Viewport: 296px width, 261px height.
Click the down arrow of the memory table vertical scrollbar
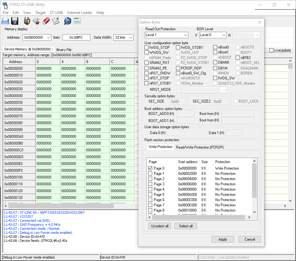[x=290, y=201]
